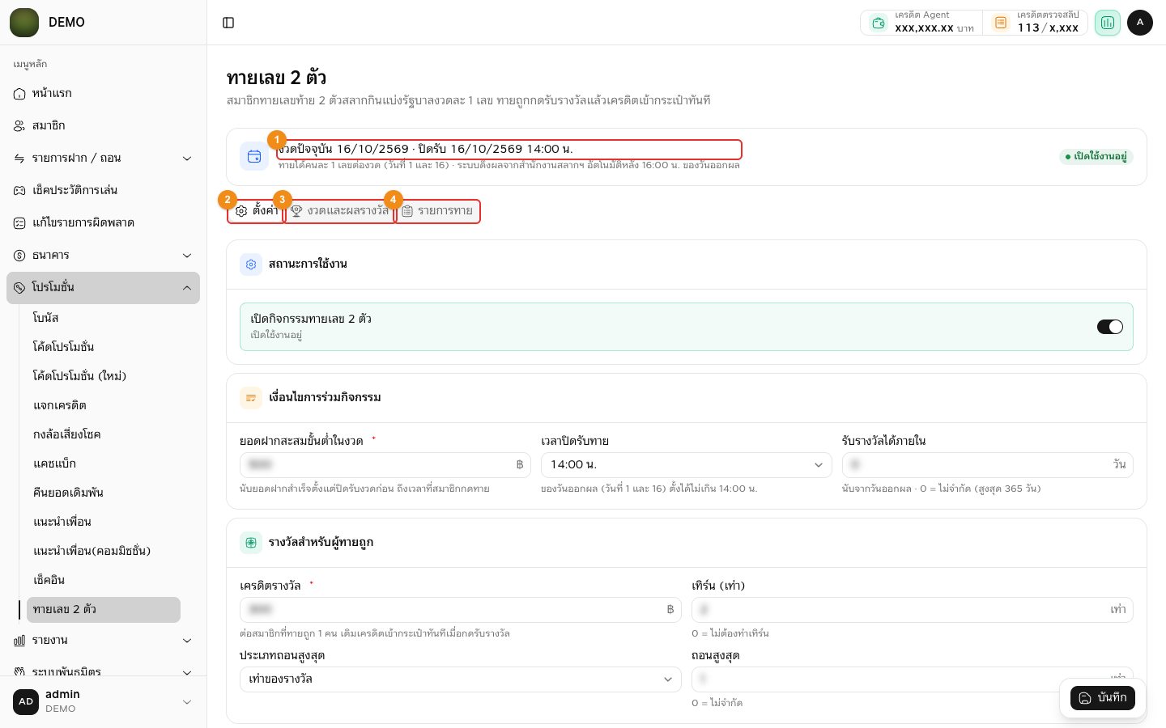Open แคชแบ็ก link
Viewport: 1166px width, 728px height.
[x=104, y=464]
